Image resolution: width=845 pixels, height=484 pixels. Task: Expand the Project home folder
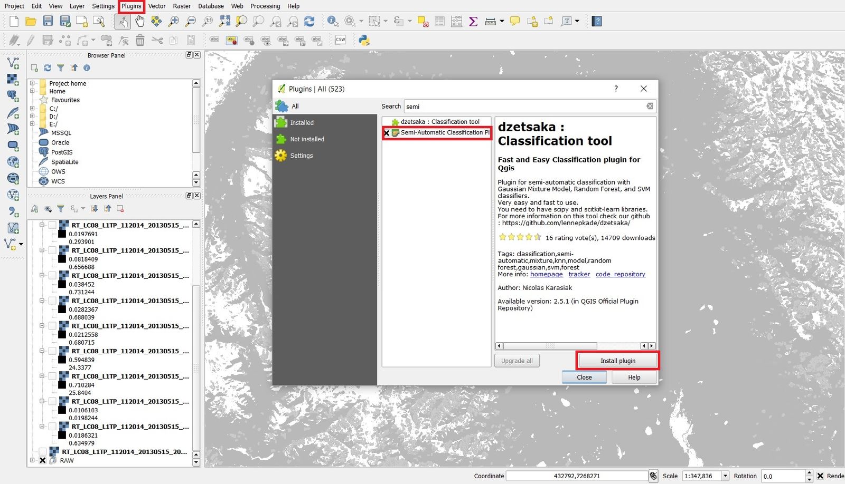32,83
